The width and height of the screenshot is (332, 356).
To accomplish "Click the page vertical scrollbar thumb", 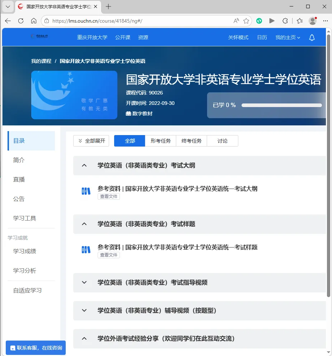I will click(328, 166).
